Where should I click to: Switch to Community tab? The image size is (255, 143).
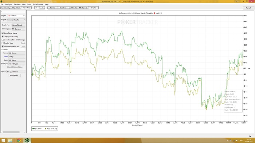[6, 8]
